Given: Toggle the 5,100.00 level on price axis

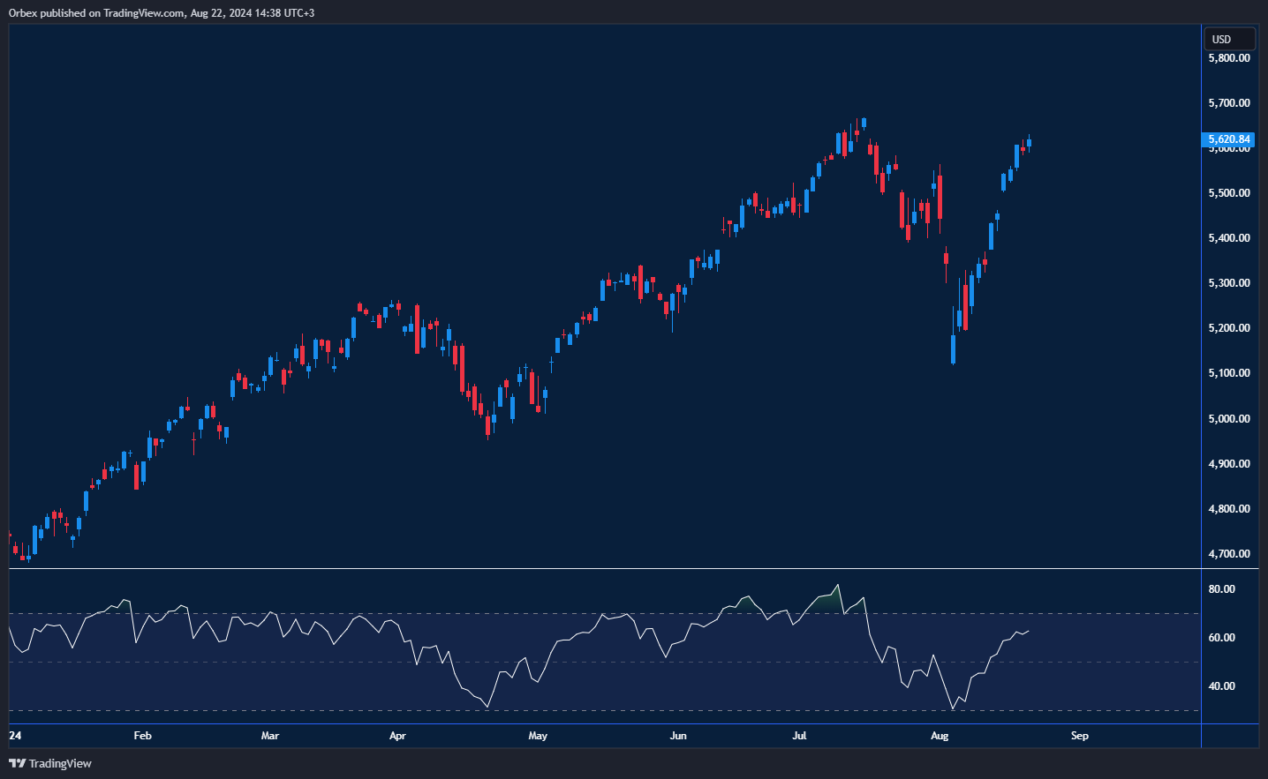Looking at the screenshot, I should [1229, 373].
